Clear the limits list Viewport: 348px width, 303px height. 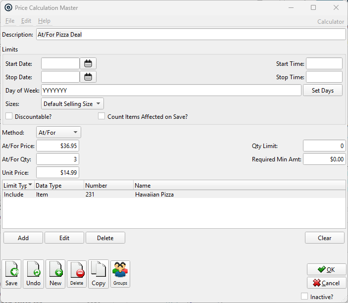324,238
